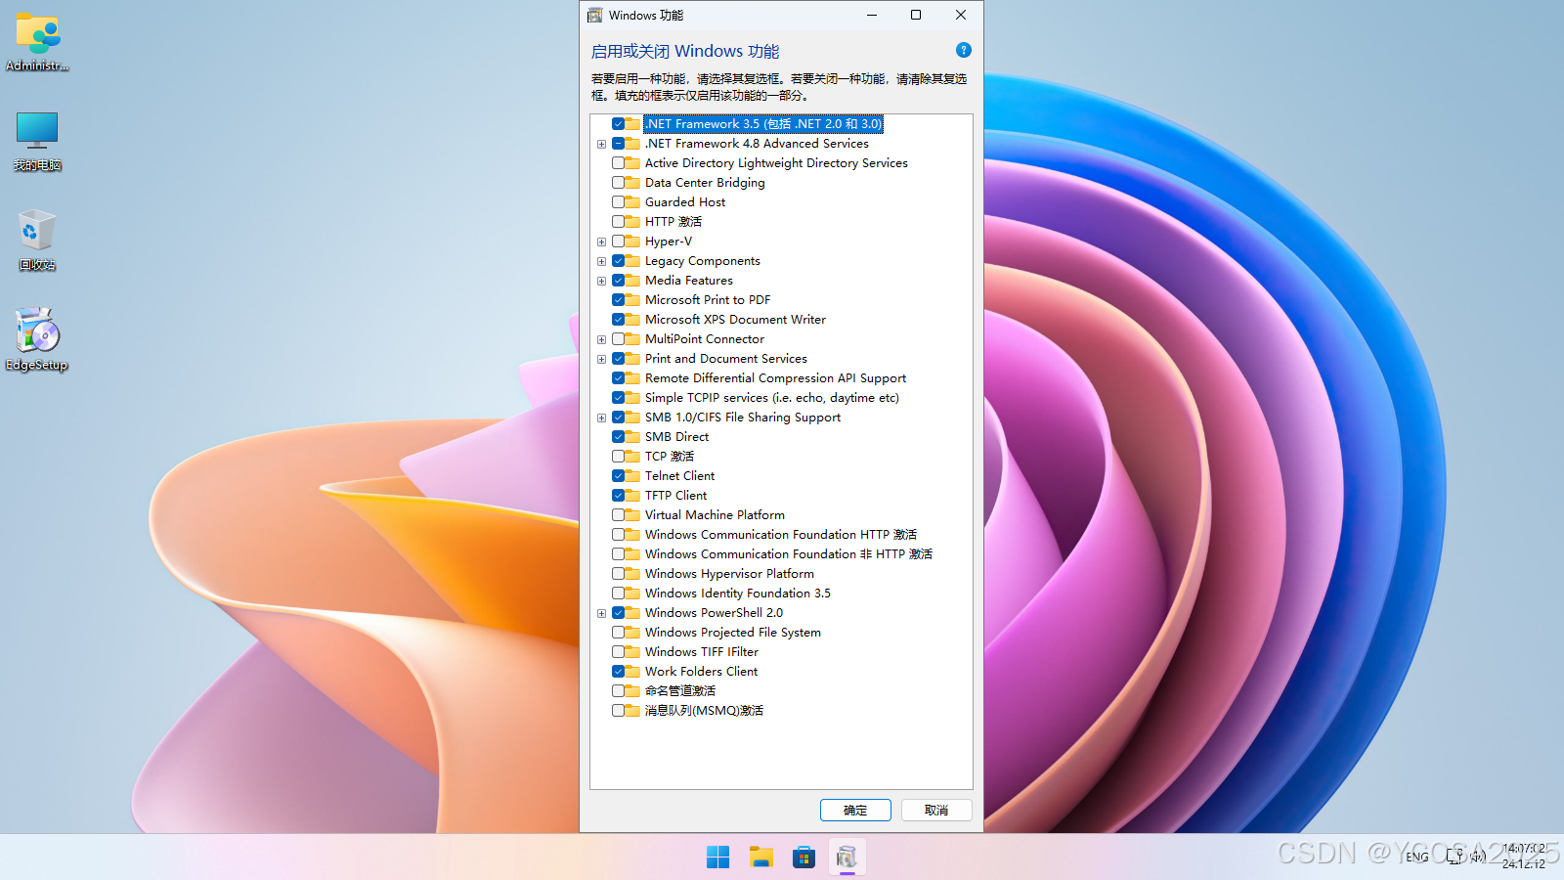Minimize the Windows 功能 window
This screenshot has width=1564, height=880.
872,15
